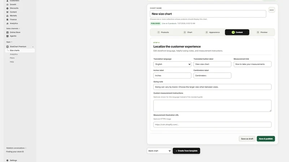Click the Discounts sidebar icon
Image resolution: width=289 pixels, height=162 pixels.
click(7, 8)
